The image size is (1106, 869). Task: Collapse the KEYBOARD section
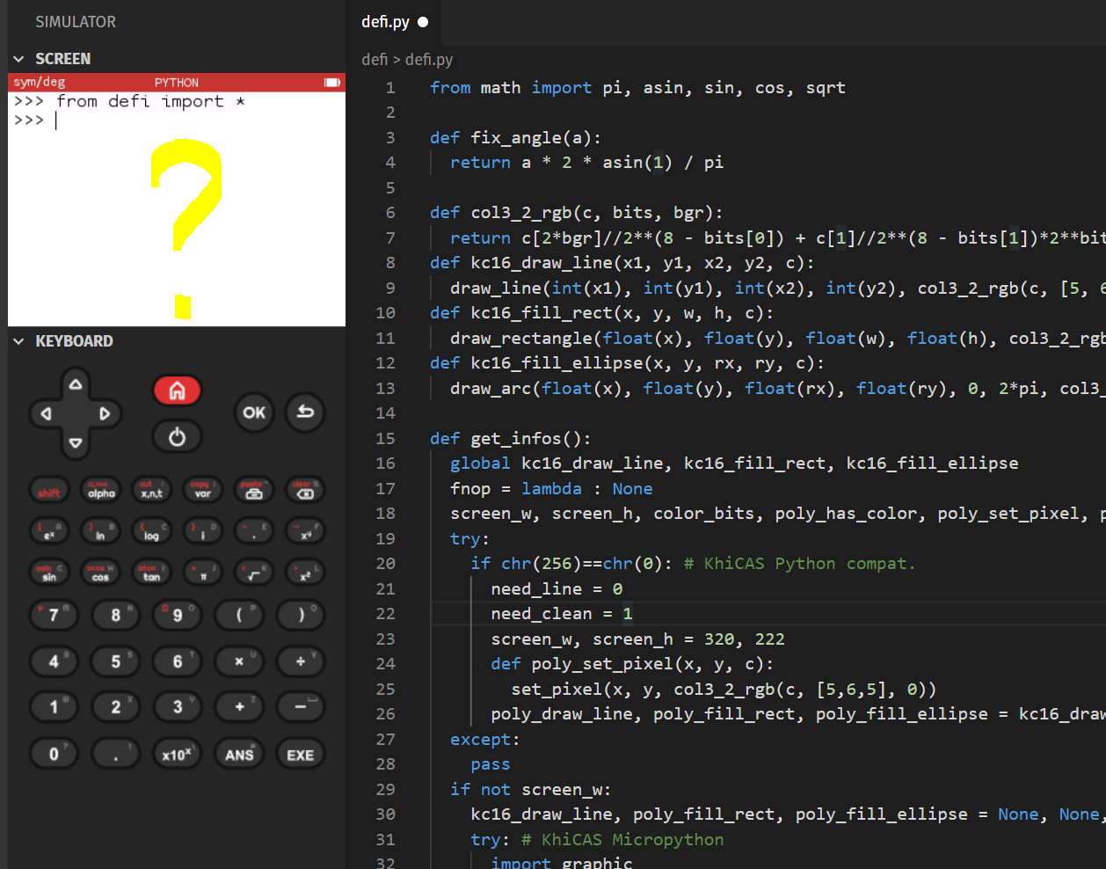19,341
